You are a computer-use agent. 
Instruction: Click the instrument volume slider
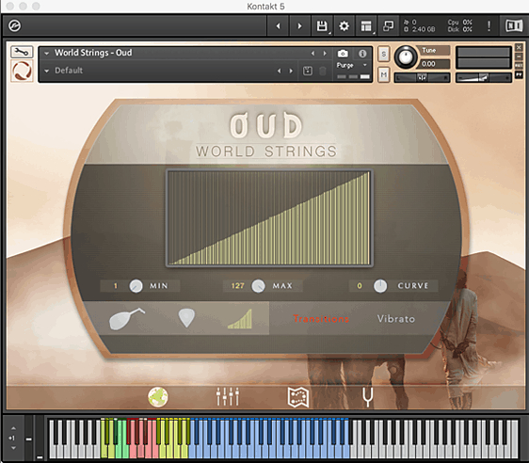point(483,78)
